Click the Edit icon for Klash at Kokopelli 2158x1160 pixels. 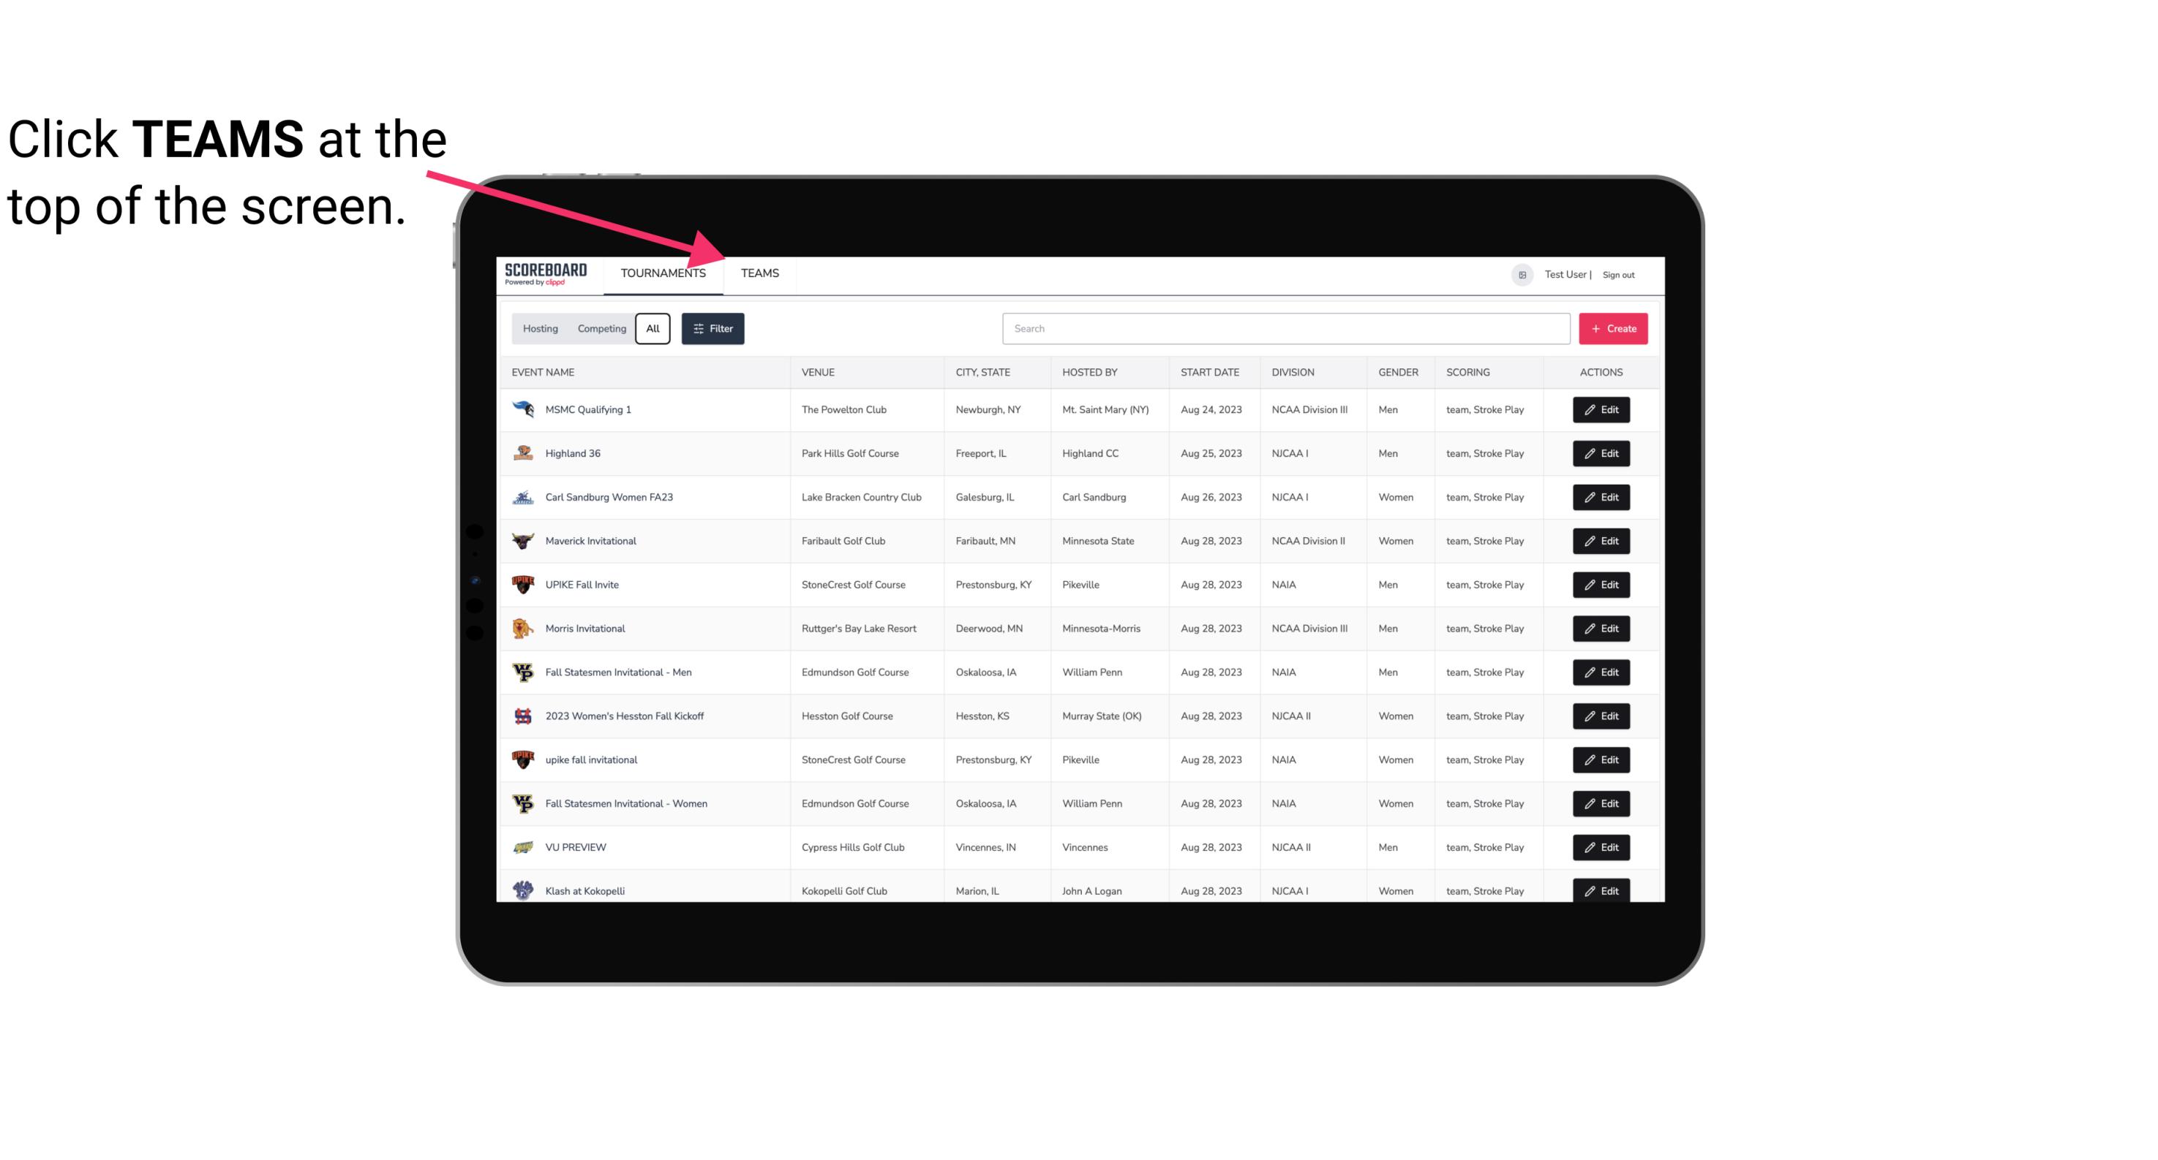point(1602,890)
